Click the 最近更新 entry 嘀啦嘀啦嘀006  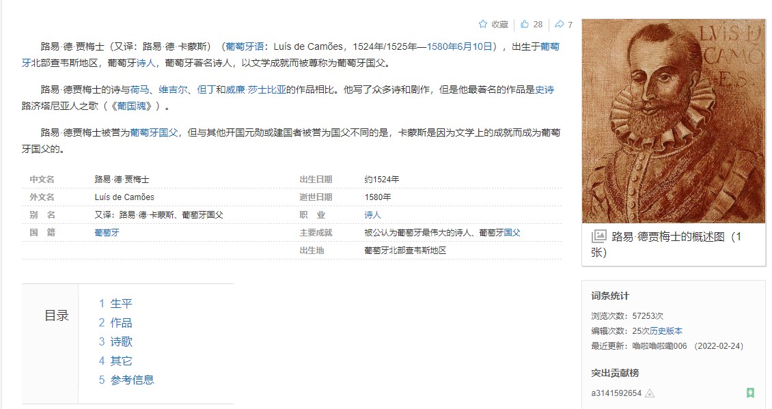pyautogui.click(x=659, y=346)
